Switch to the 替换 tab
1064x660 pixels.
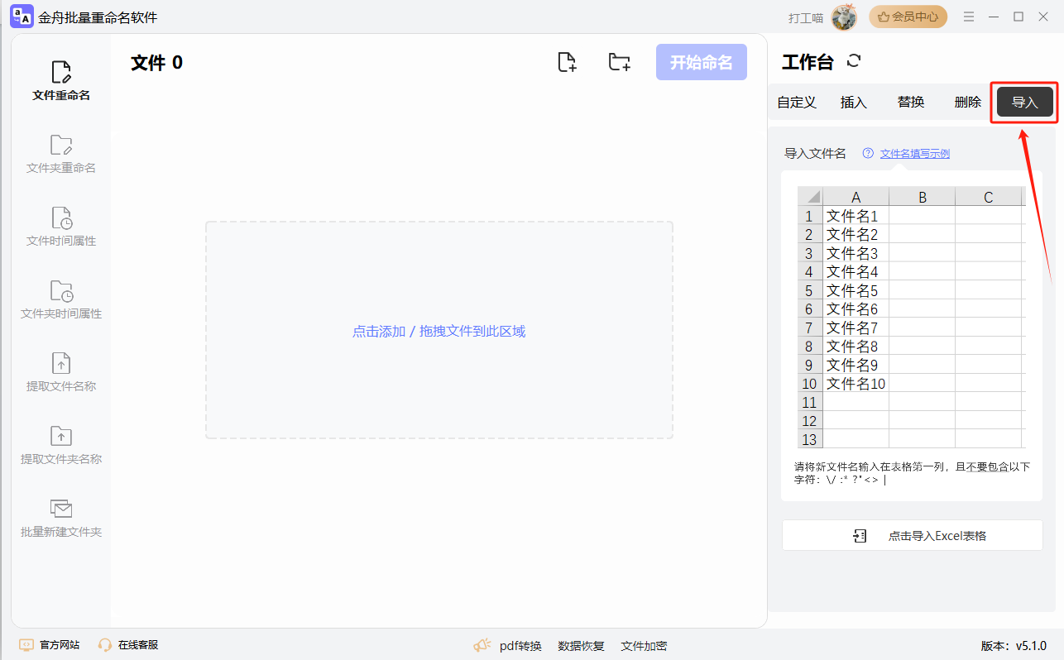click(x=911, y=103)
